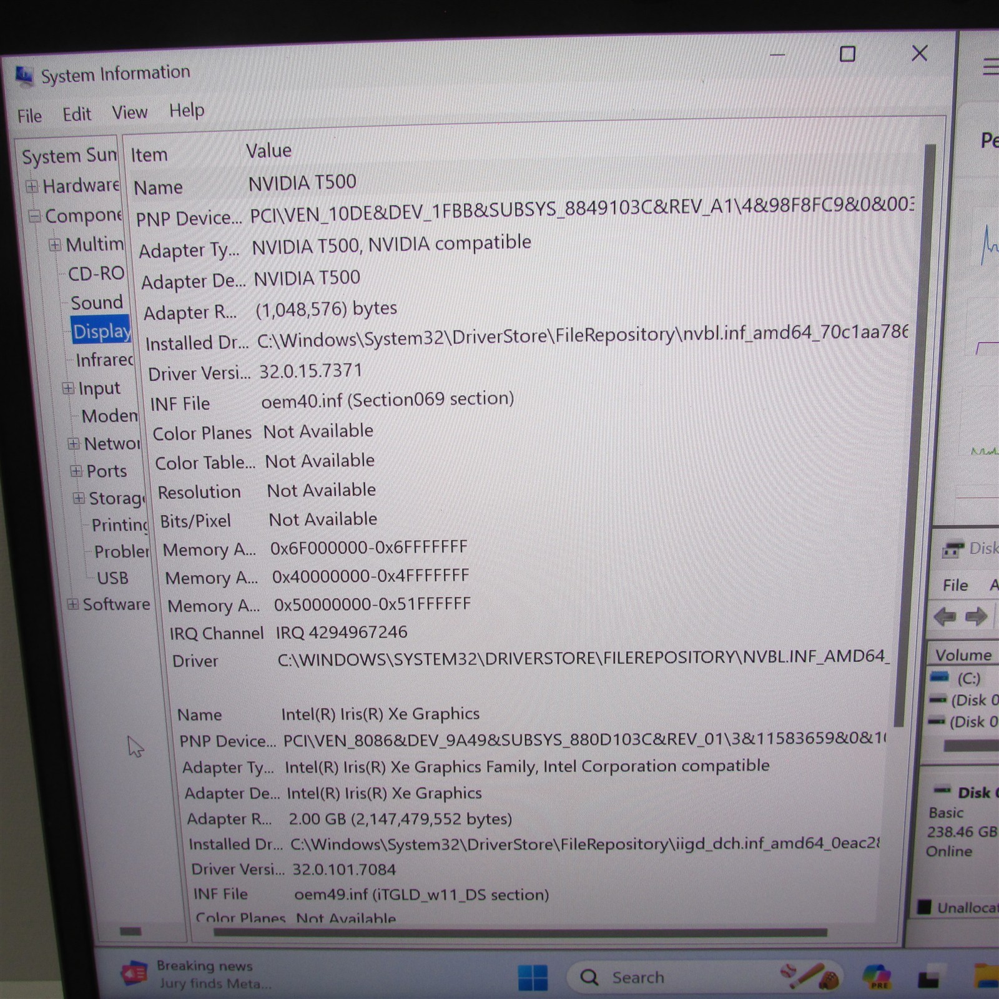Select System Summary in the tree

tap(69, 155)
